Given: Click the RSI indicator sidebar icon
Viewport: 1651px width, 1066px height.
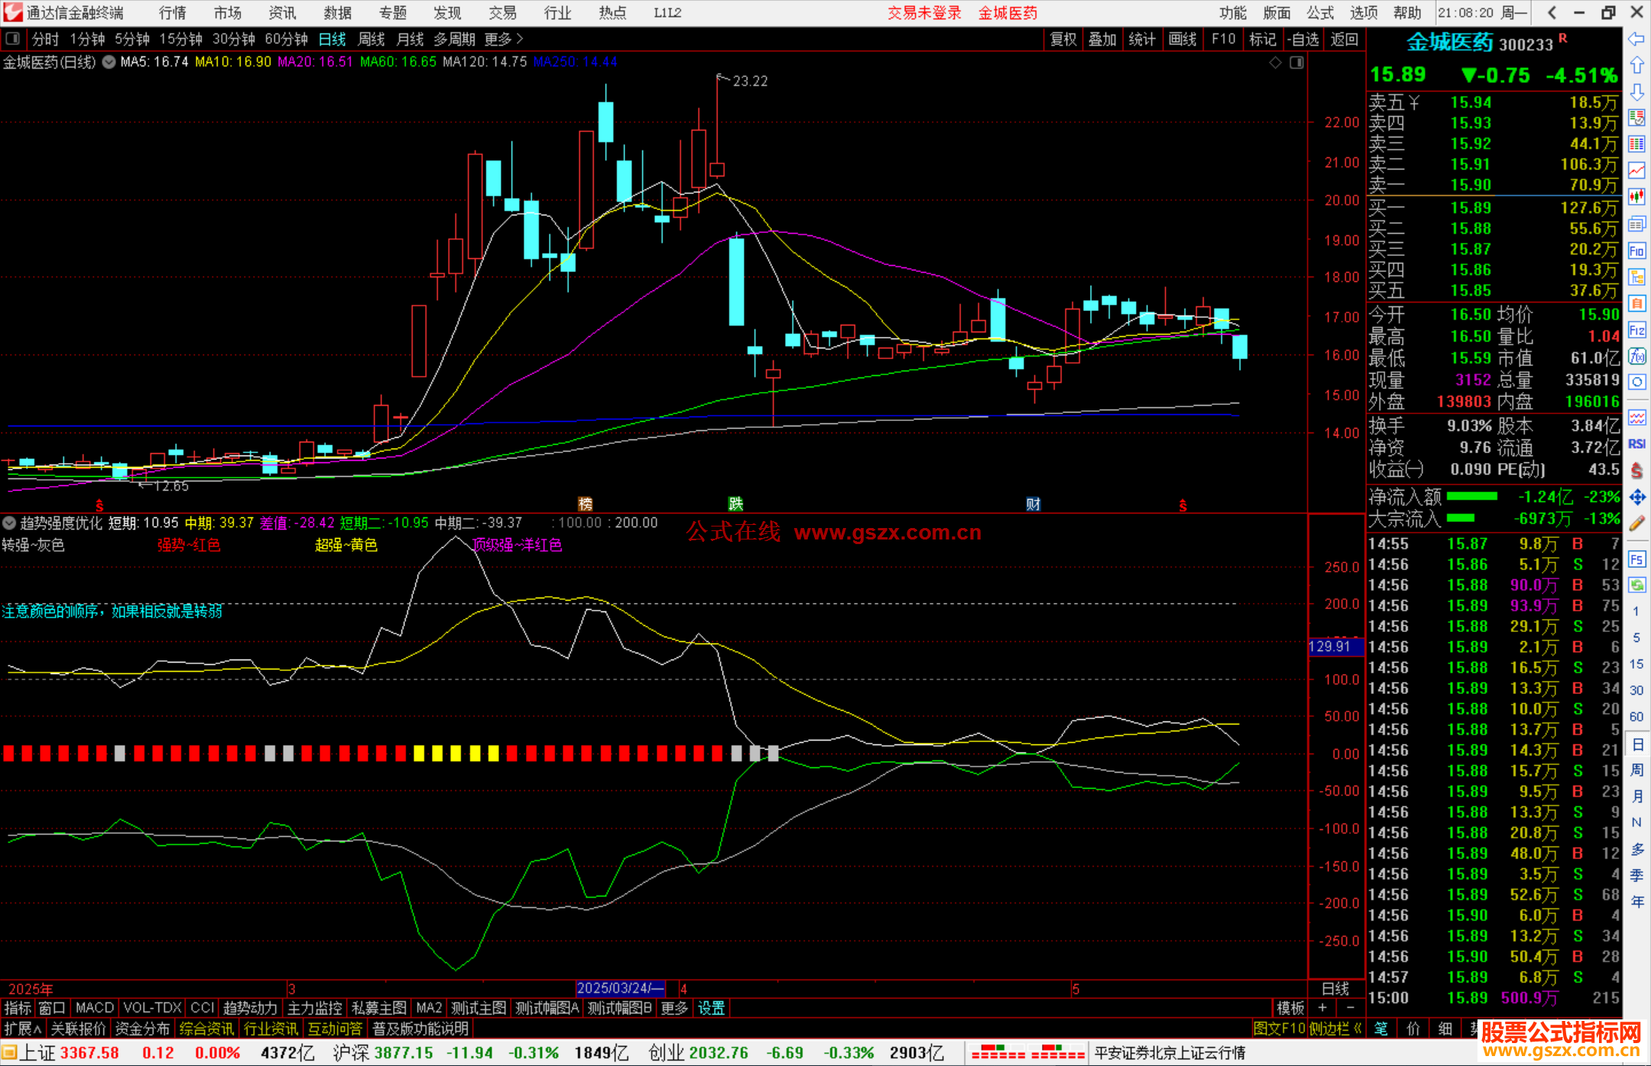Looking at the screenshot, I should pyautogui.click(x=1636, y=444).
